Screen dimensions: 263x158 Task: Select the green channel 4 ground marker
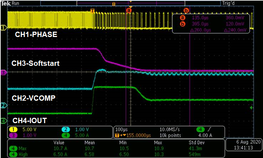click(x=3, y=121)
